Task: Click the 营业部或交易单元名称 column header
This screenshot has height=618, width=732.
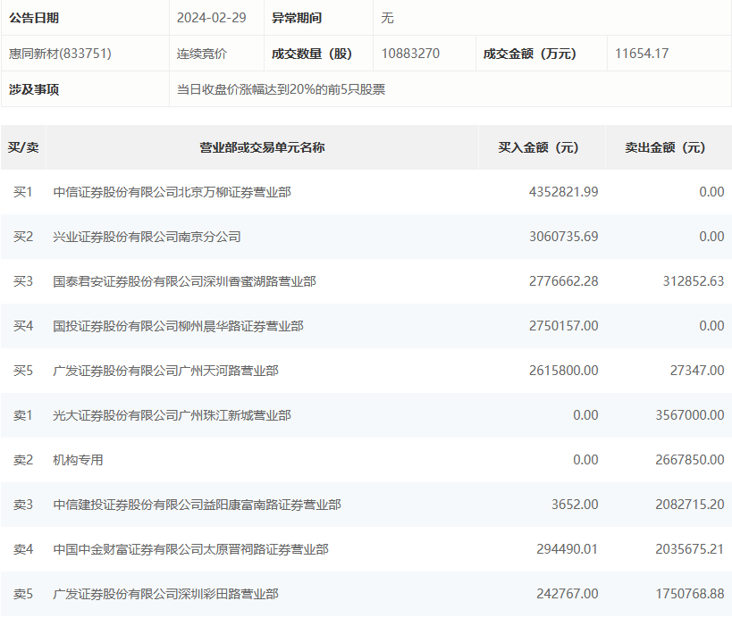Action: [262, 147]
